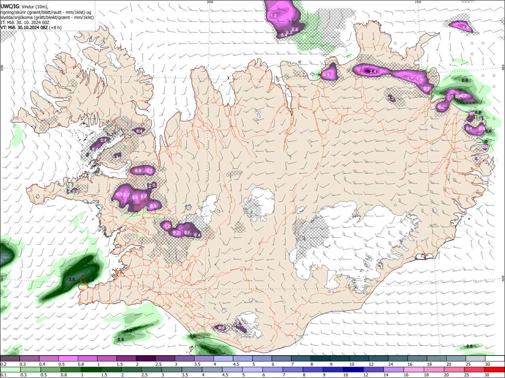Click the '1.4' snow value label
Viewport: 505px width, 378px height.
465,28
